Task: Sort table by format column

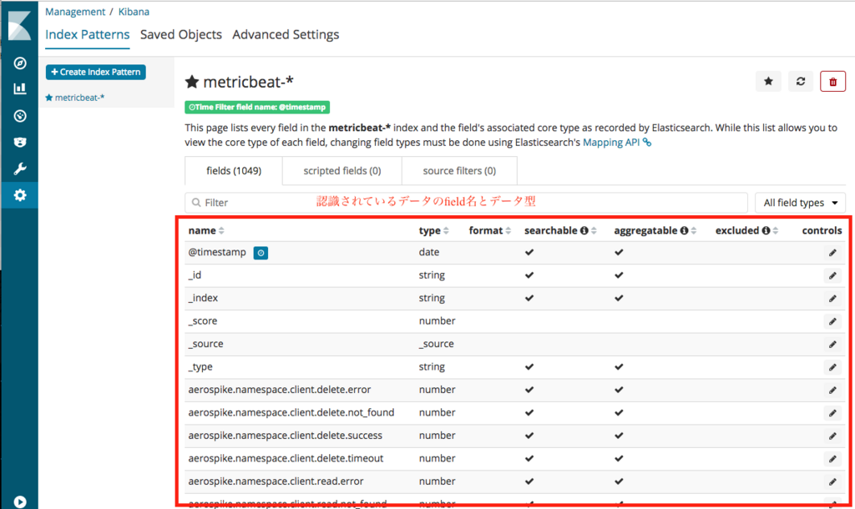Action: (489, 230)
